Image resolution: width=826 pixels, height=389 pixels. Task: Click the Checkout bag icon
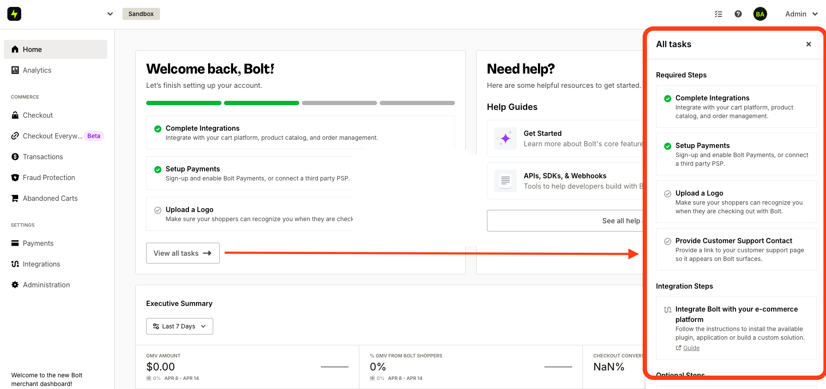[15, 115]
